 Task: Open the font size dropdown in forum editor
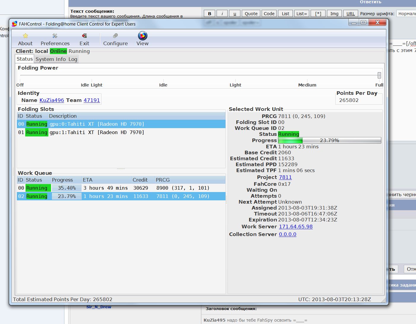click(x=407, y=13)
